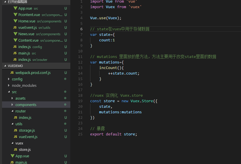The image size is (241, 164).
Task: Collapse the 打开的编辑器 section
Action: click(x=5, y=2)
